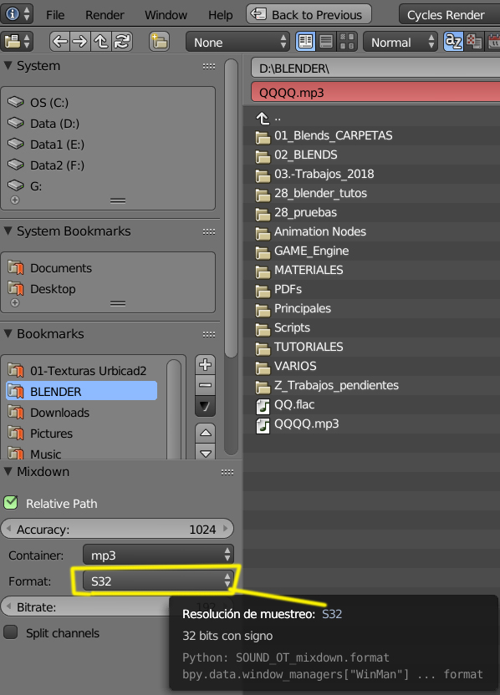
Task: Collapse the System Bookmarks panel
Action: point(8,231)
